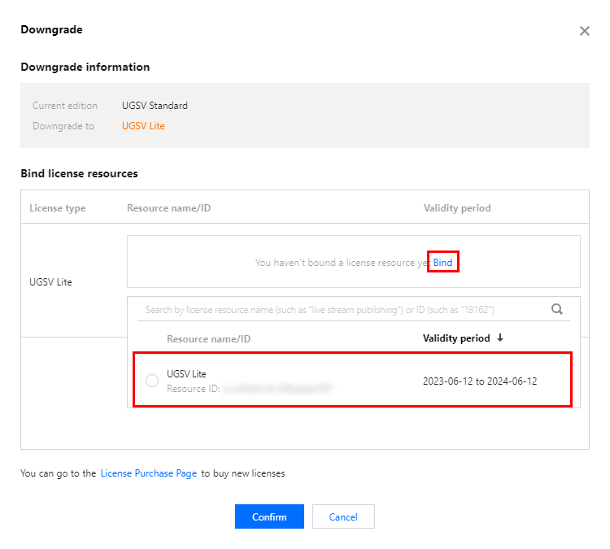
Task: Click the Resource name/ID header in resource list
Action: (208, 338)
